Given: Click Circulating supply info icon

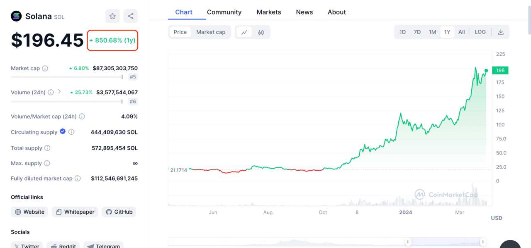Looking at the screenshot, I should (71, 132).
